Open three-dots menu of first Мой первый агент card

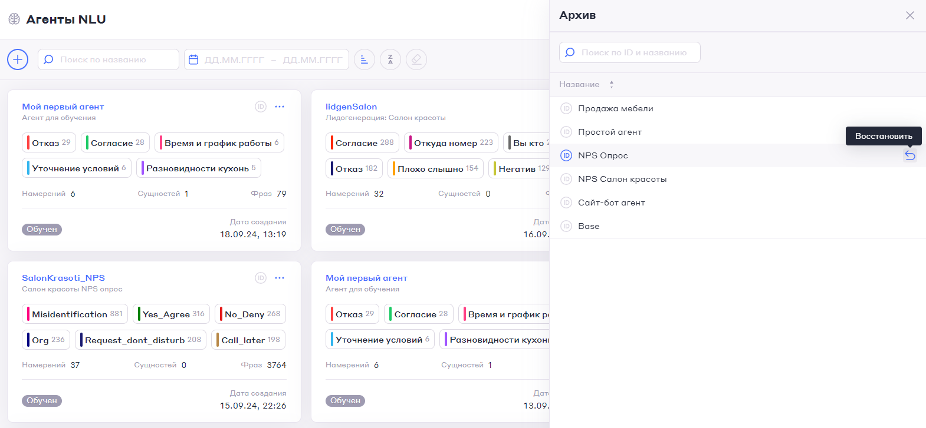(x=280, y=107)
